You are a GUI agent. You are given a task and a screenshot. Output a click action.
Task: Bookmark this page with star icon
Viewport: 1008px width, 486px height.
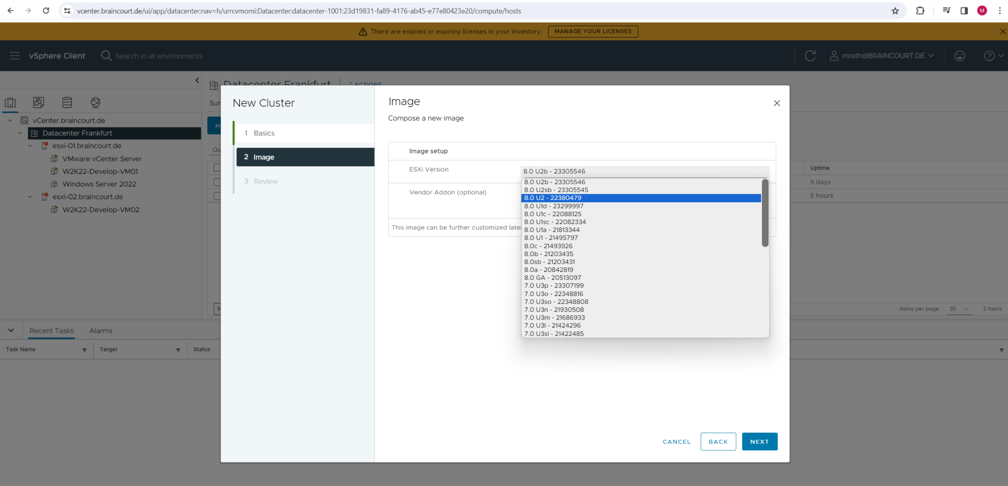tap(895, 11)
